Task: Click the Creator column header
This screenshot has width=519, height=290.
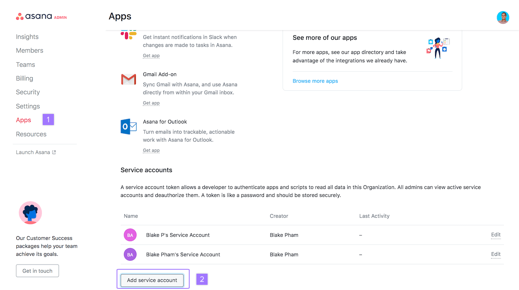Action: pos(279,216)
